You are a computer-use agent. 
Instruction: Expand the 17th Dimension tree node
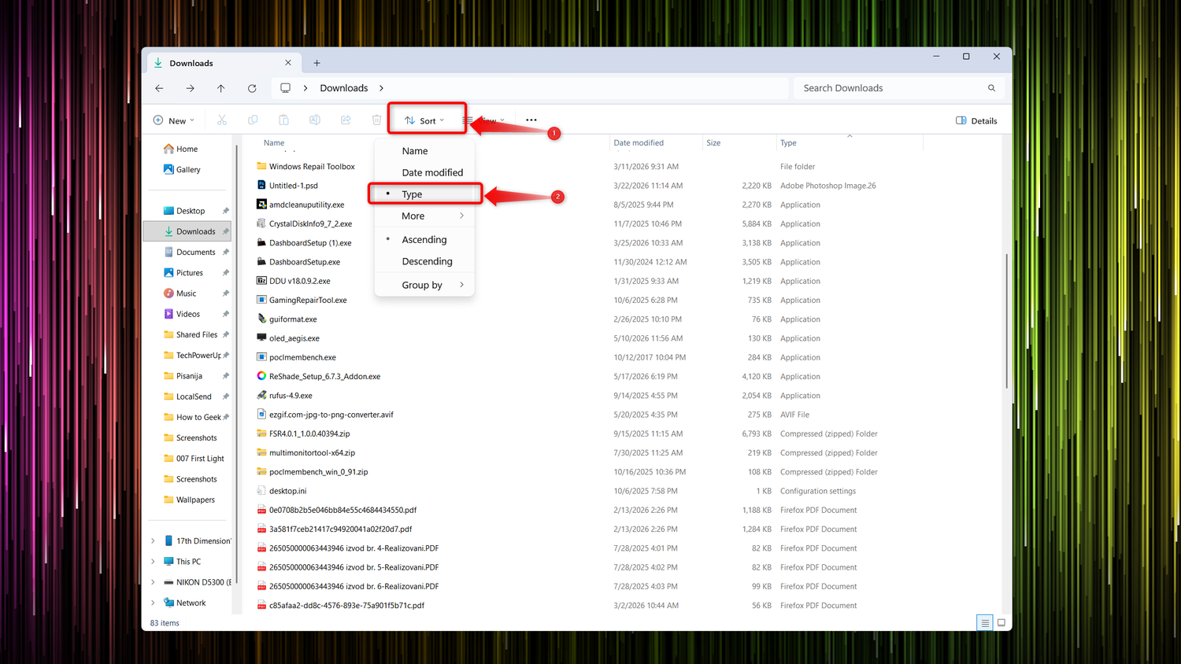[x=153, y=541]
